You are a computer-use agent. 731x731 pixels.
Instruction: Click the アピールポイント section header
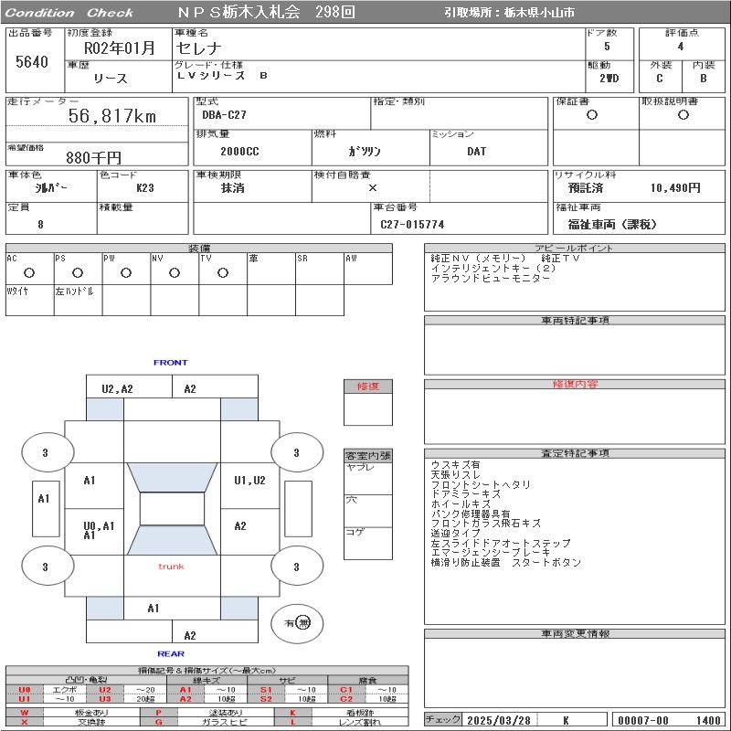[x=575, y=248]
